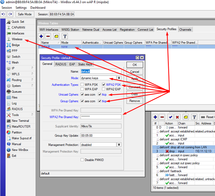215x196 pixels.
Task: Remove profile with minus icon in Wireless Tables
Action: (x=48, y=37)
